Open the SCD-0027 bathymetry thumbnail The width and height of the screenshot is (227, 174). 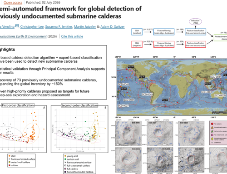160,134
